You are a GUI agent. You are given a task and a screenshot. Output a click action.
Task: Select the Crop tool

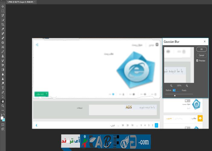(3, 24)
